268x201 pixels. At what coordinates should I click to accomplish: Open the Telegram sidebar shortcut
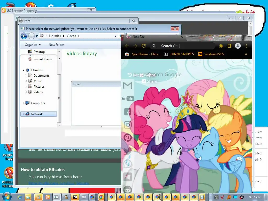128,177
